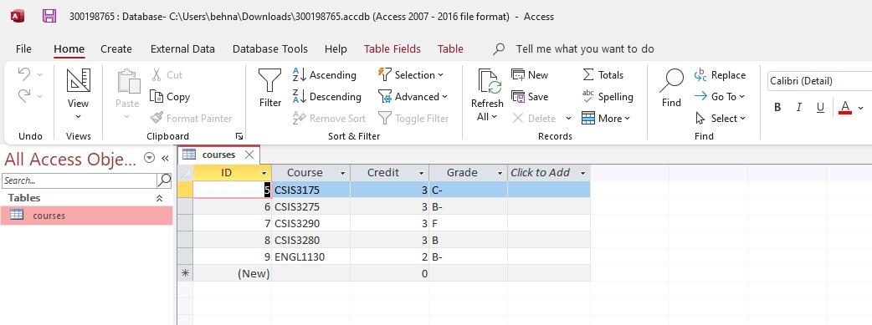
Task: Open the Delete dropdown arrow
Action: [x=568, y=119]
